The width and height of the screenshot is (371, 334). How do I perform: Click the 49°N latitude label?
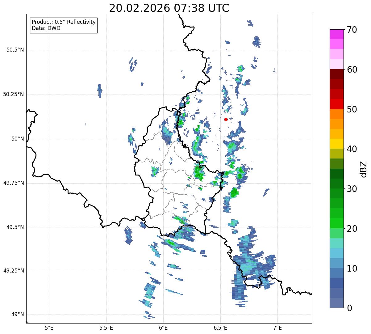point(18,314)
